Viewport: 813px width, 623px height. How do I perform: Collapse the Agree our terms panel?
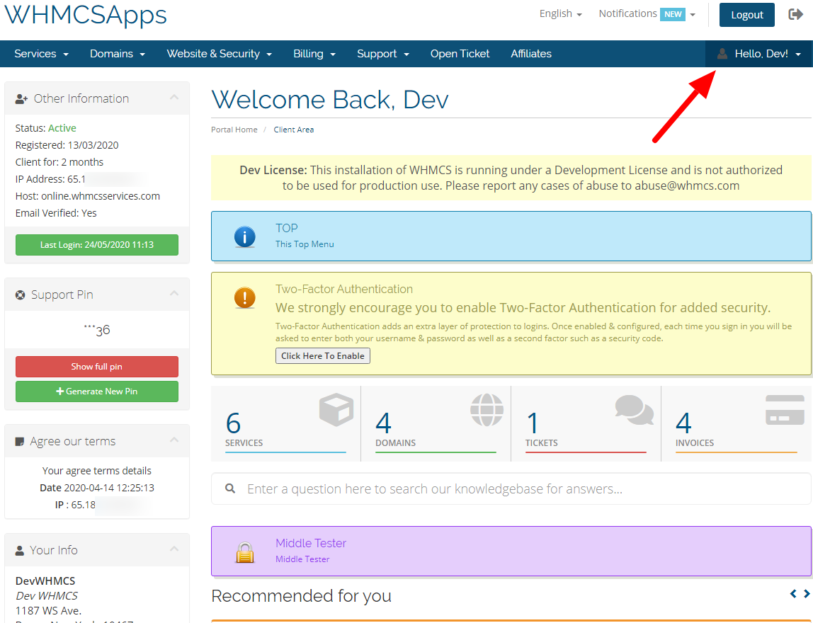(x=174, y=440)
